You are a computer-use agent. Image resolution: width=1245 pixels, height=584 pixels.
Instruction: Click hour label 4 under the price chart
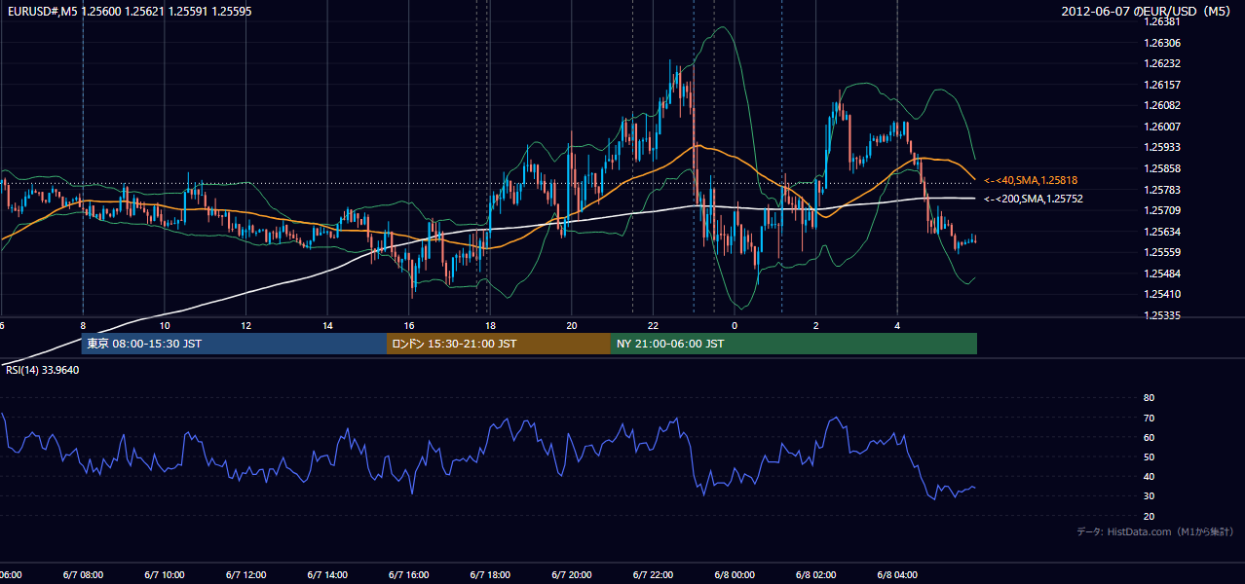tap(897, 325)
